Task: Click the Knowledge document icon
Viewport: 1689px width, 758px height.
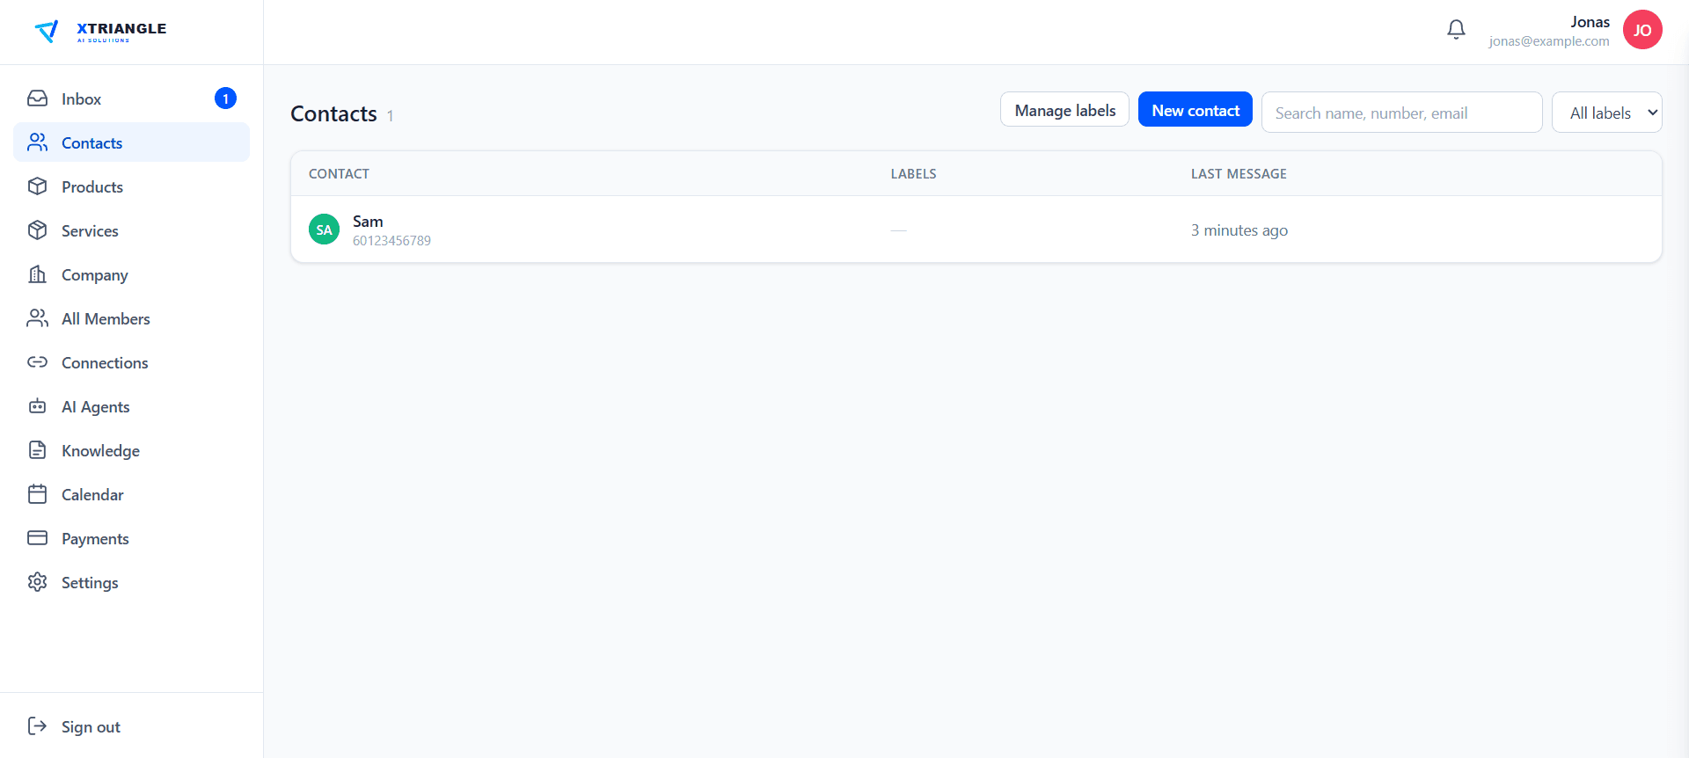Action: point(37,450)
